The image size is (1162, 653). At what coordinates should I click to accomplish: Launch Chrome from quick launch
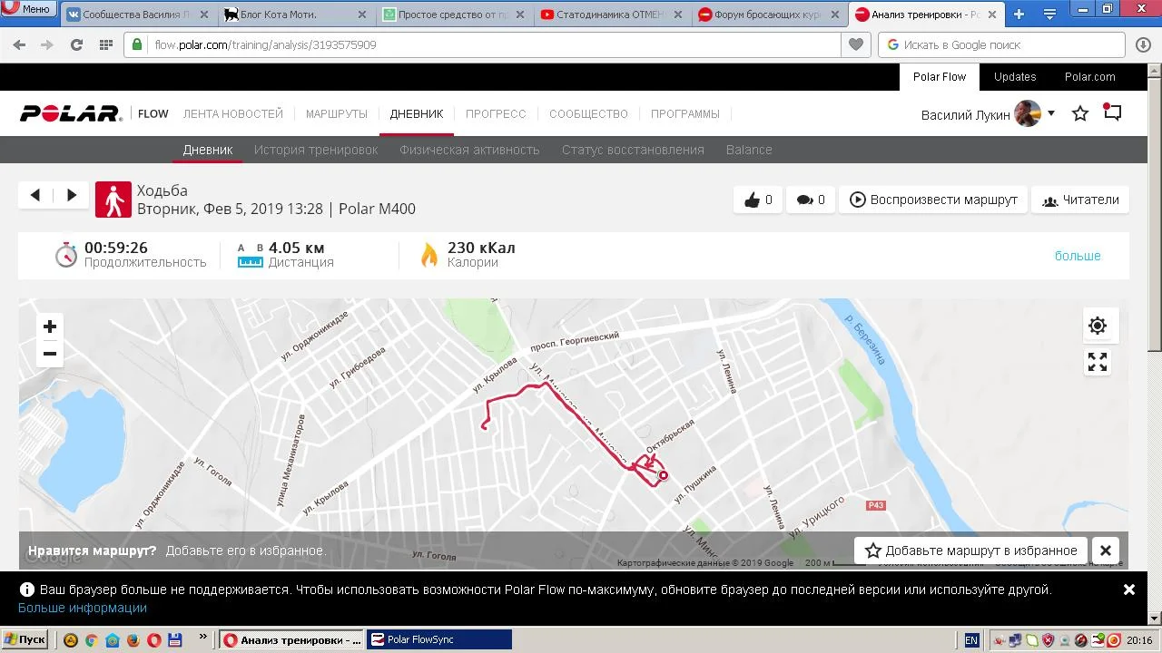[91, 640]
